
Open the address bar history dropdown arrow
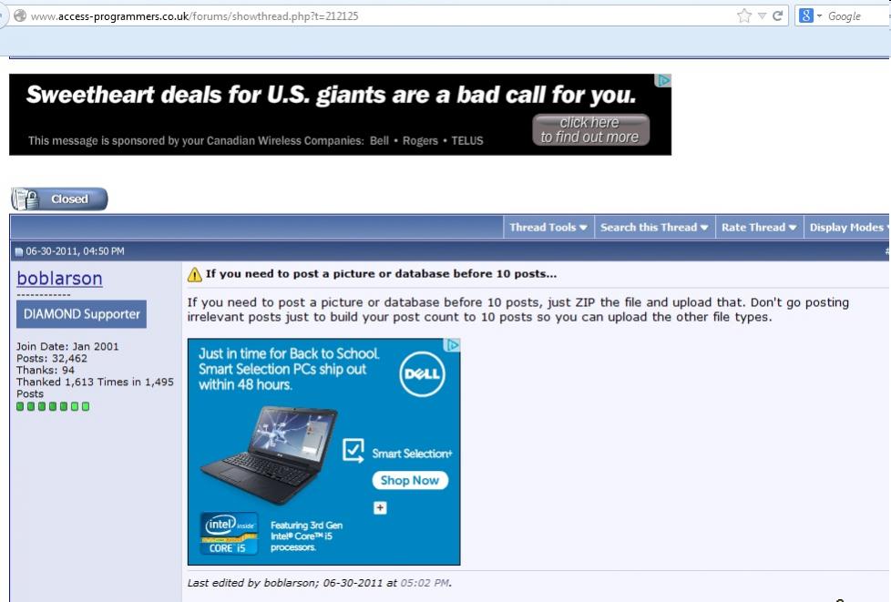(x=762, y=16)
